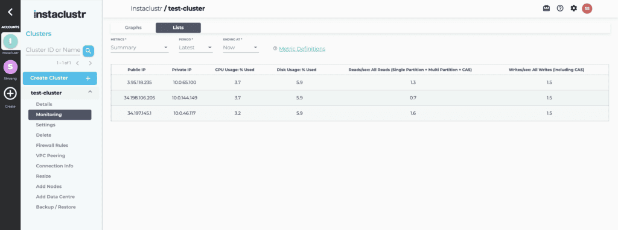The image size is (618, 230).
Task: Switch to the Graphs tab
Action: click(133, 28)
